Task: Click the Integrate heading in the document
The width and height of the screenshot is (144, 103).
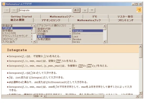Action: (17, 50)
